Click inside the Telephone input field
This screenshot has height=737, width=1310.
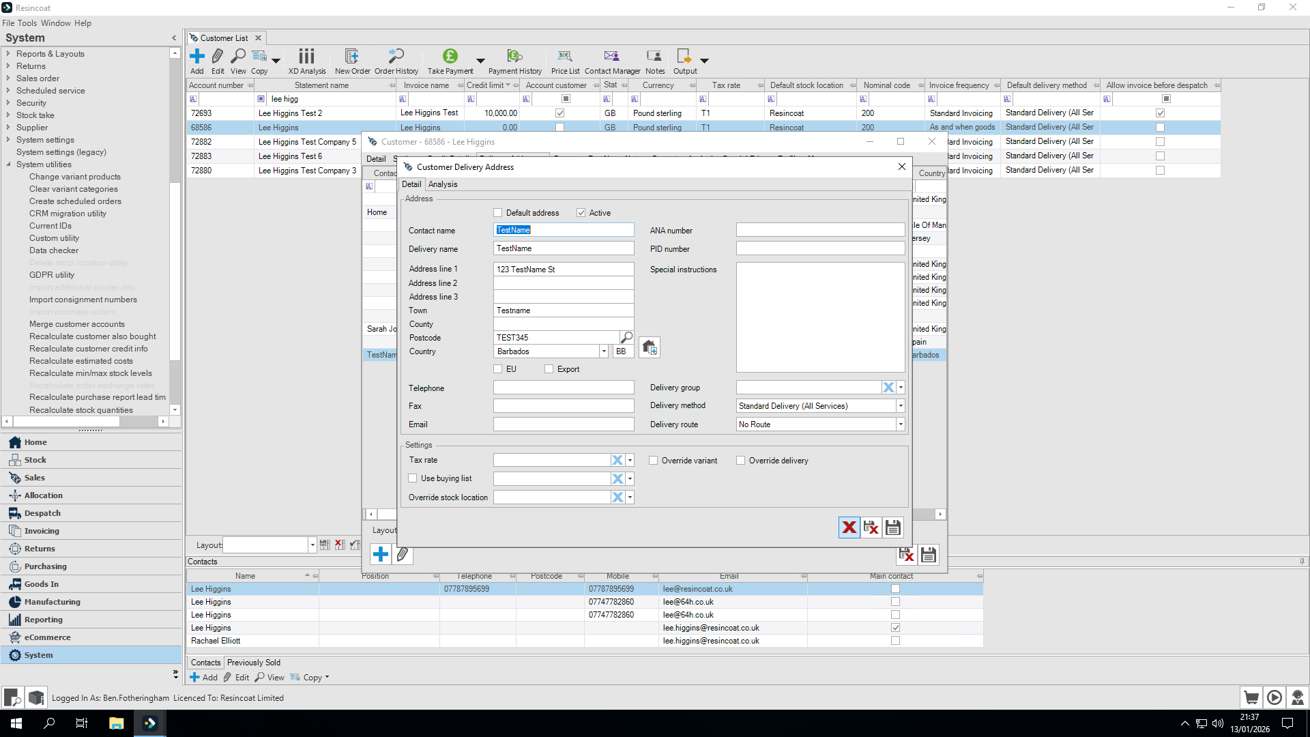[x=563, y=387]
